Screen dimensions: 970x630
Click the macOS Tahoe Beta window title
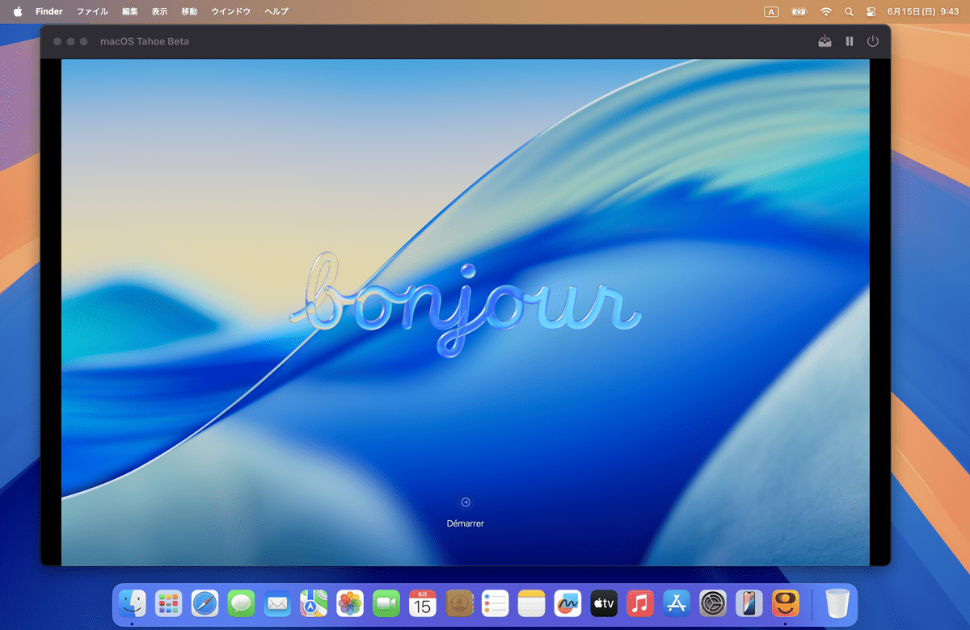(145, 41)
